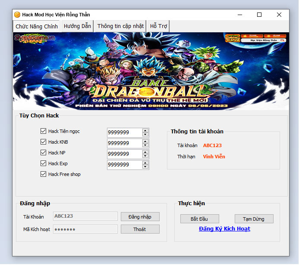Click the Đăng nhập button

(x=140, y=217)
